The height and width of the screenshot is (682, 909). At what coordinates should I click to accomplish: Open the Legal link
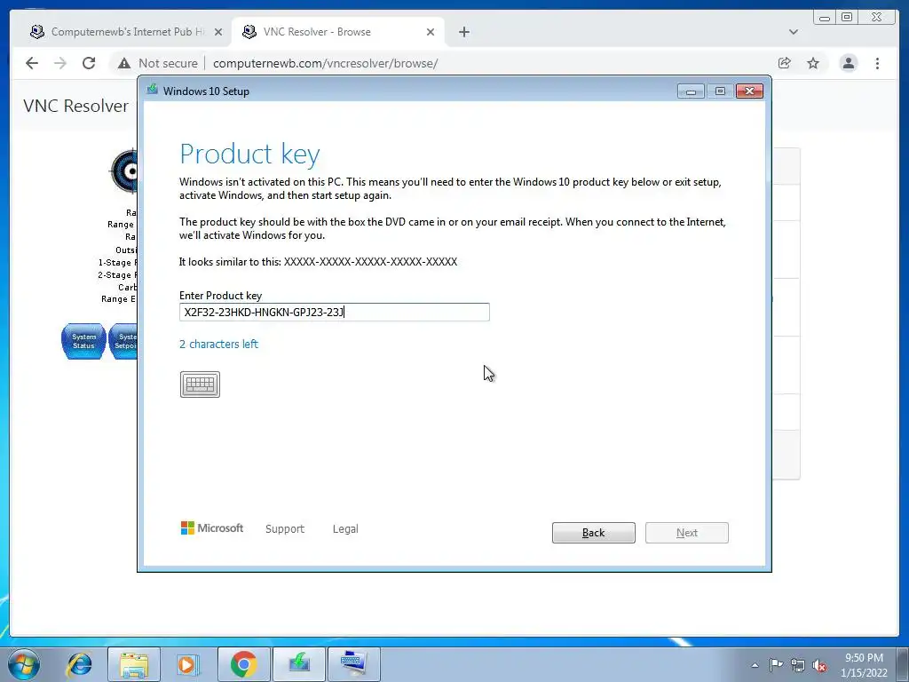pos(345,529)
